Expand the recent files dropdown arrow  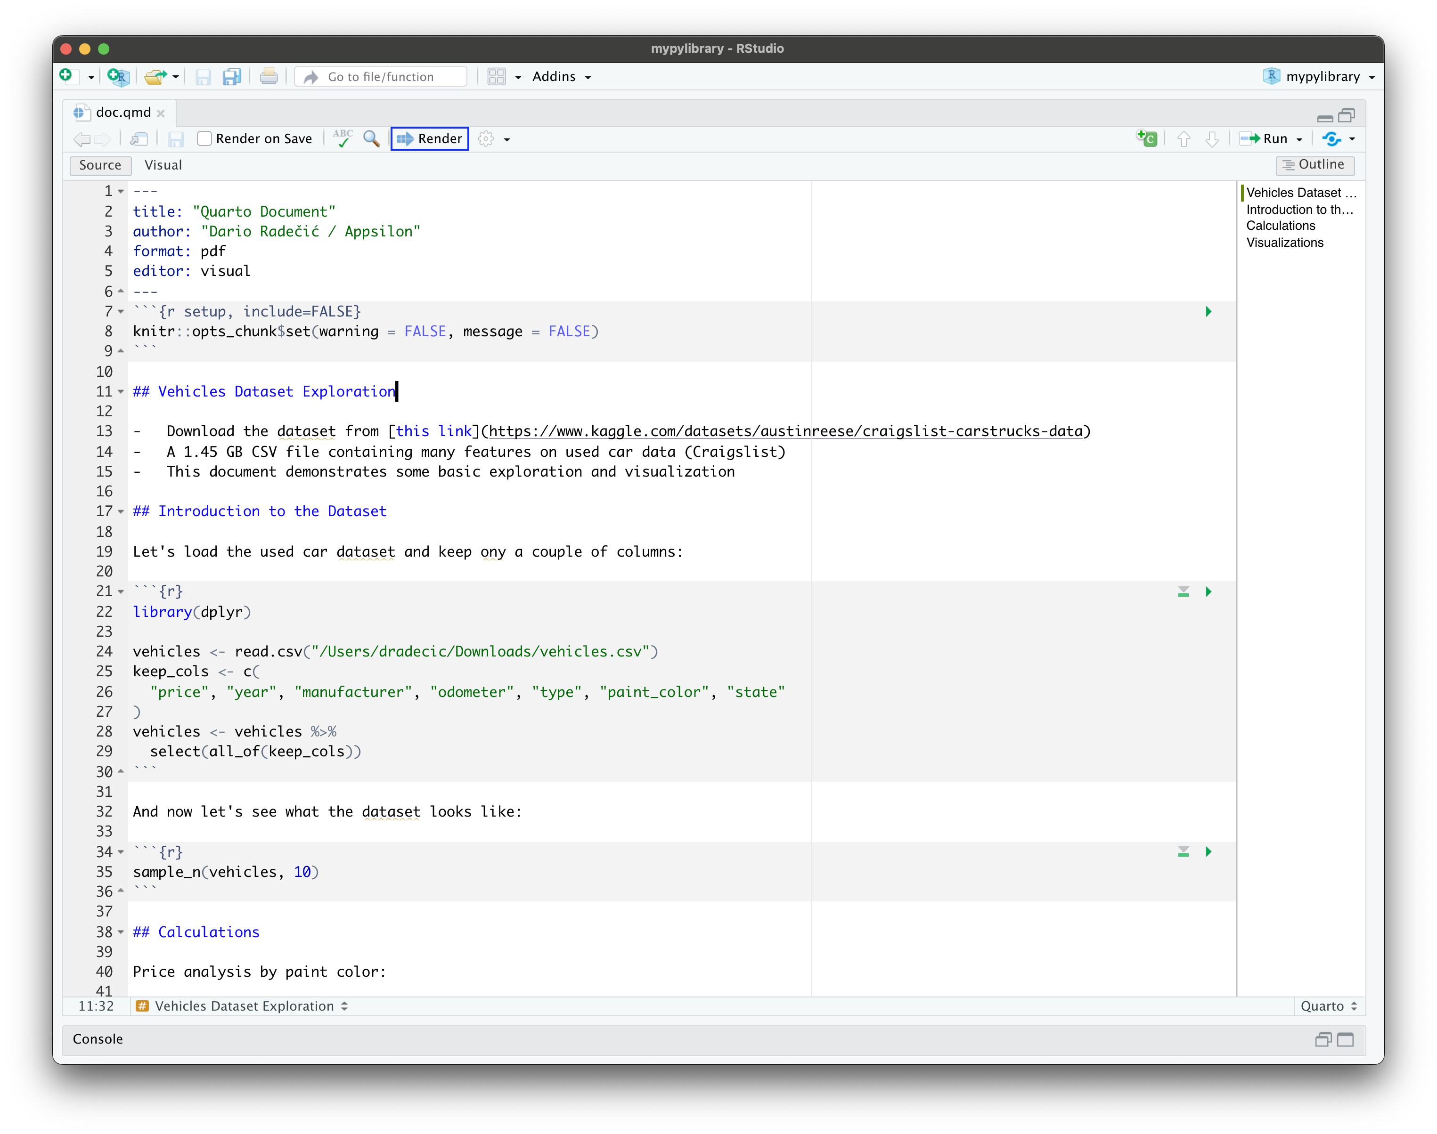(x=176, y=77)
